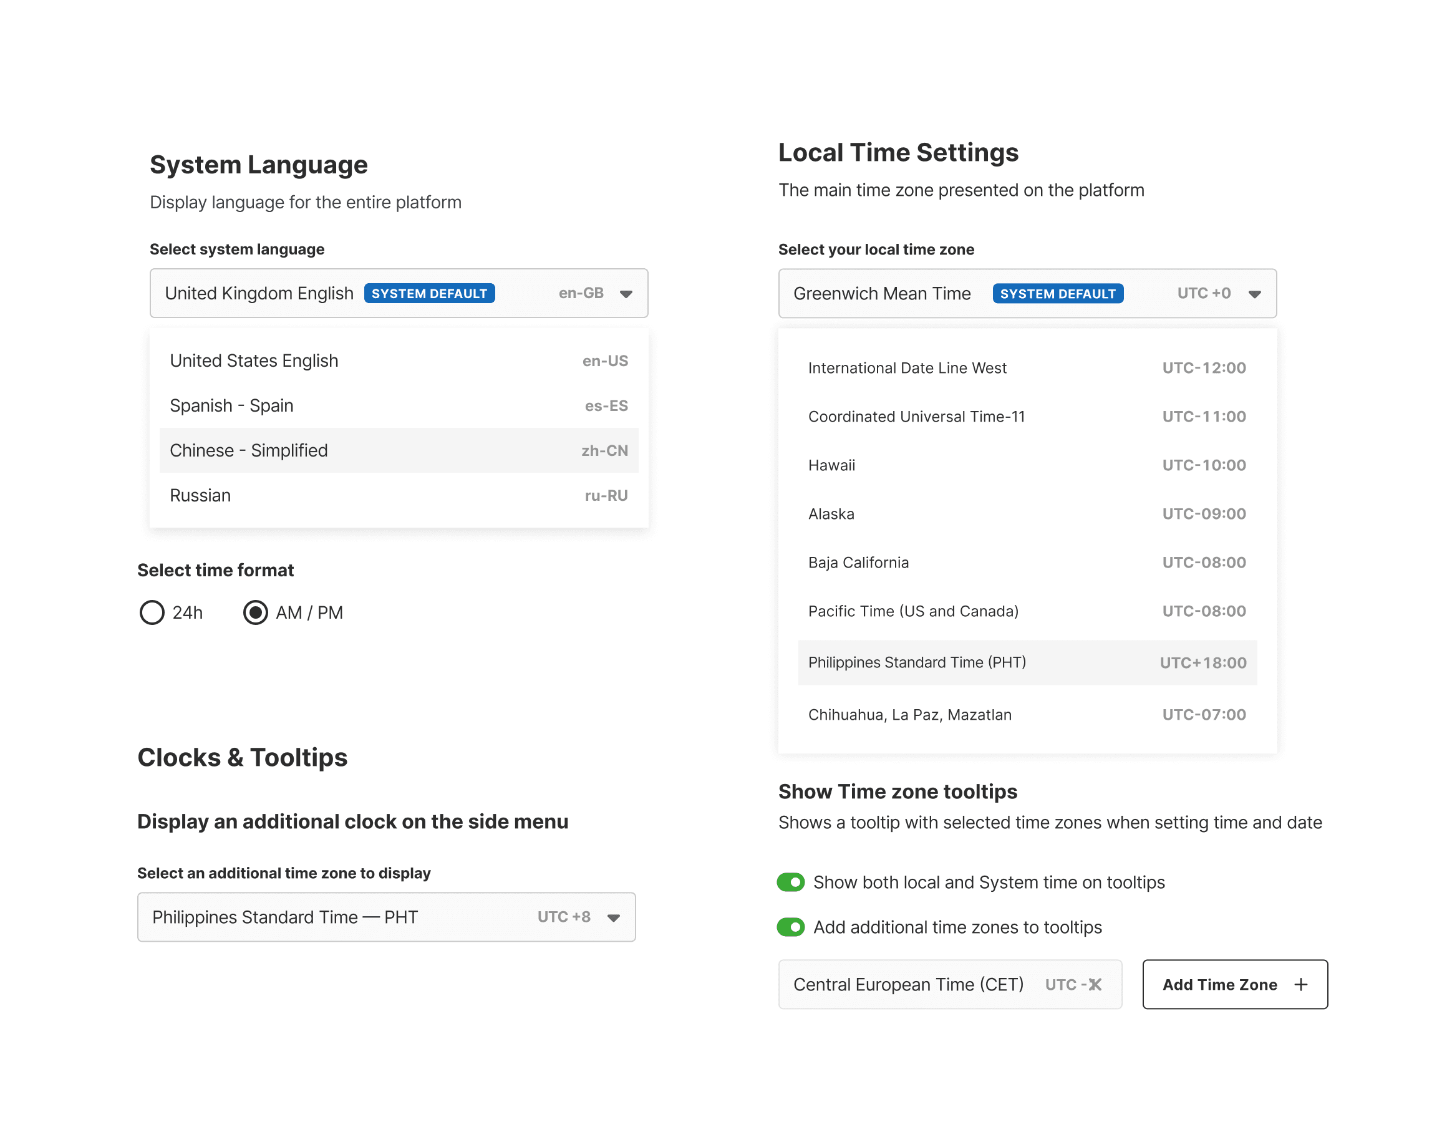1442x1127 pixels.
Task: Open the system language dropdown chevron
Action: 626,293
